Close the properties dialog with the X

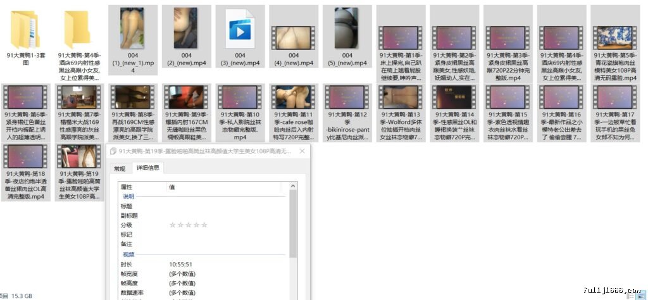(302, 151)
